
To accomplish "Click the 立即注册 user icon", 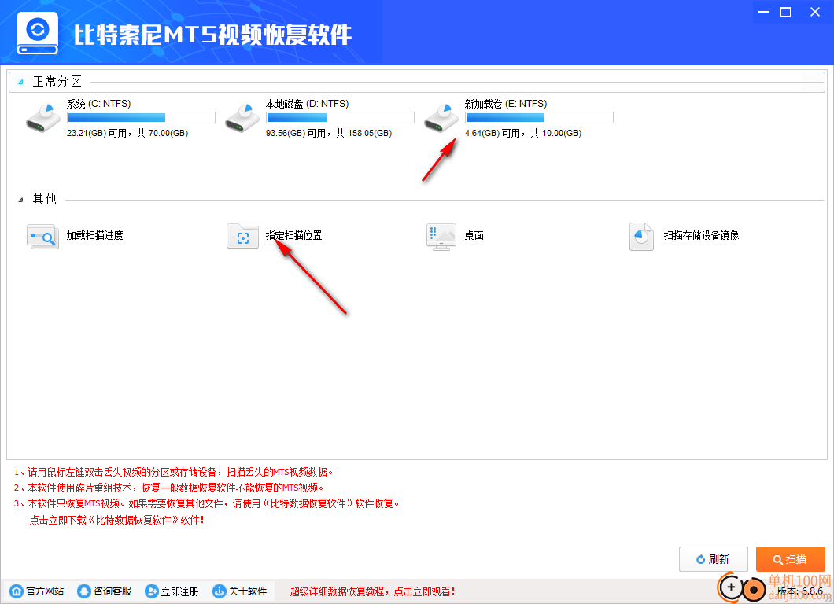I will 151,591.
